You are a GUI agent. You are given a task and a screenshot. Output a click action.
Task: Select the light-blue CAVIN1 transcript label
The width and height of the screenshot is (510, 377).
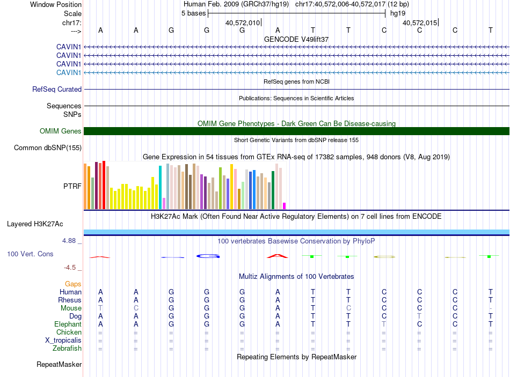[69, 72]
